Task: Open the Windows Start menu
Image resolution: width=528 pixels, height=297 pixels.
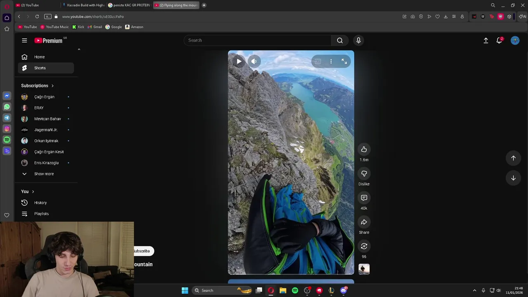Action: click(185, 290)
